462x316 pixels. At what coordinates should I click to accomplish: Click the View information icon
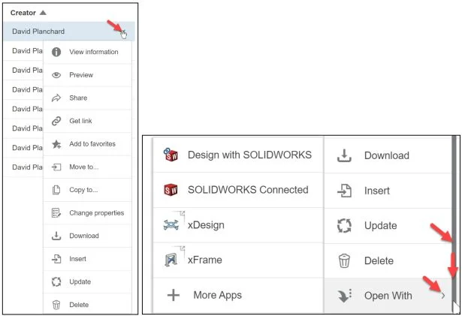56,52
